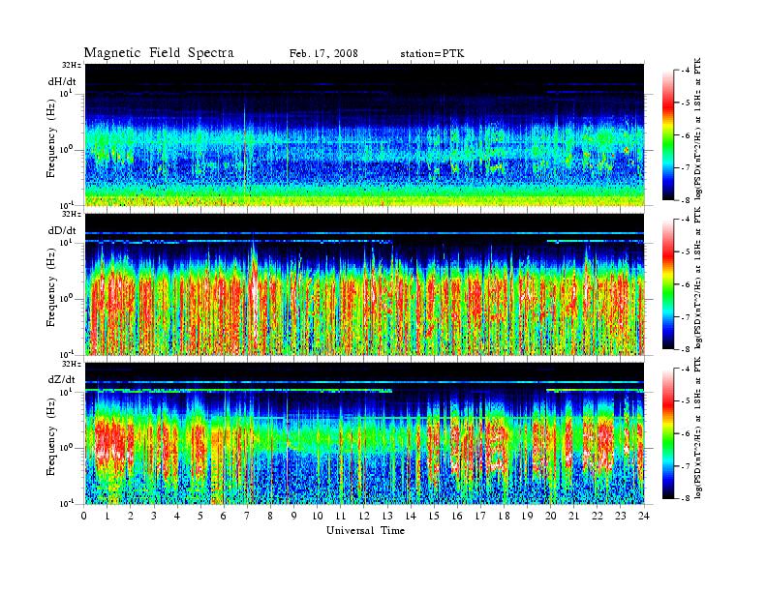Click hour '2' on the Universal Time axis
This screenshot has width=767, height=592.
point(131,517)
